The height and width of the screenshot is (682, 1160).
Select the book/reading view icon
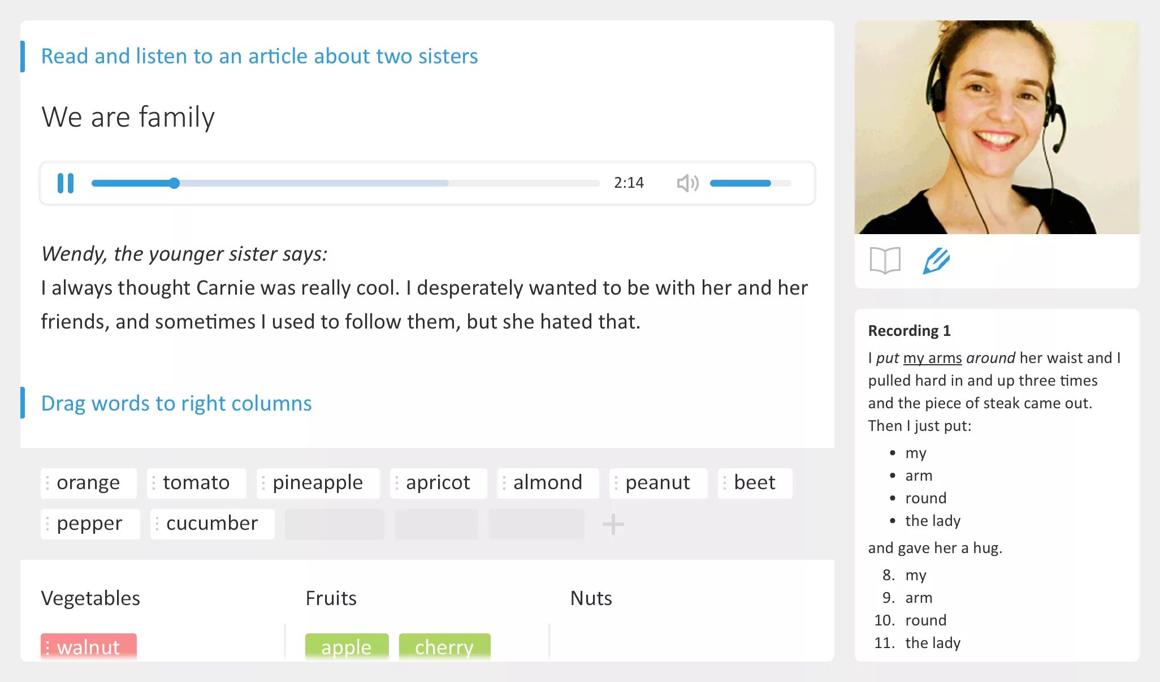885,258
